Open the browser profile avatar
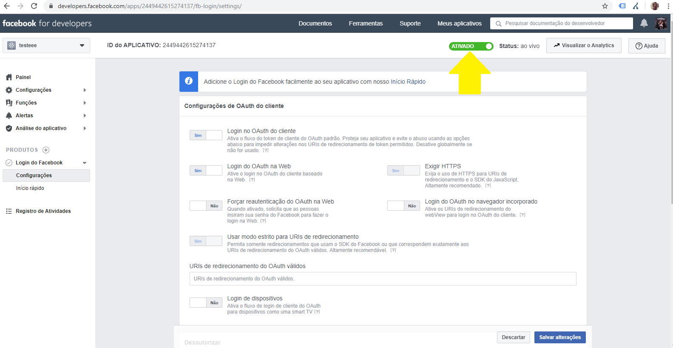The height and width of the screenshot is (348, 673). (x=655, y=6)
